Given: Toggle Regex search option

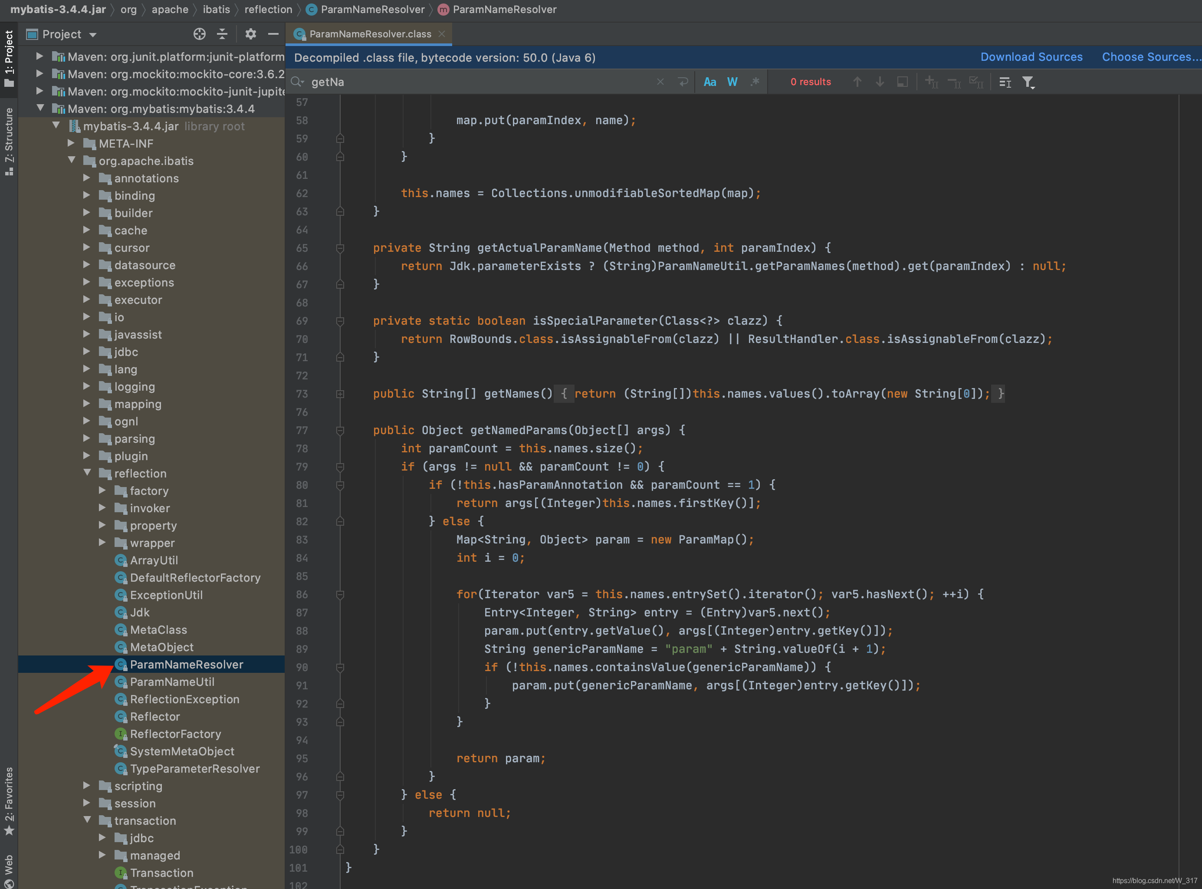Looking at the screenshot, I should coord(755,82).
